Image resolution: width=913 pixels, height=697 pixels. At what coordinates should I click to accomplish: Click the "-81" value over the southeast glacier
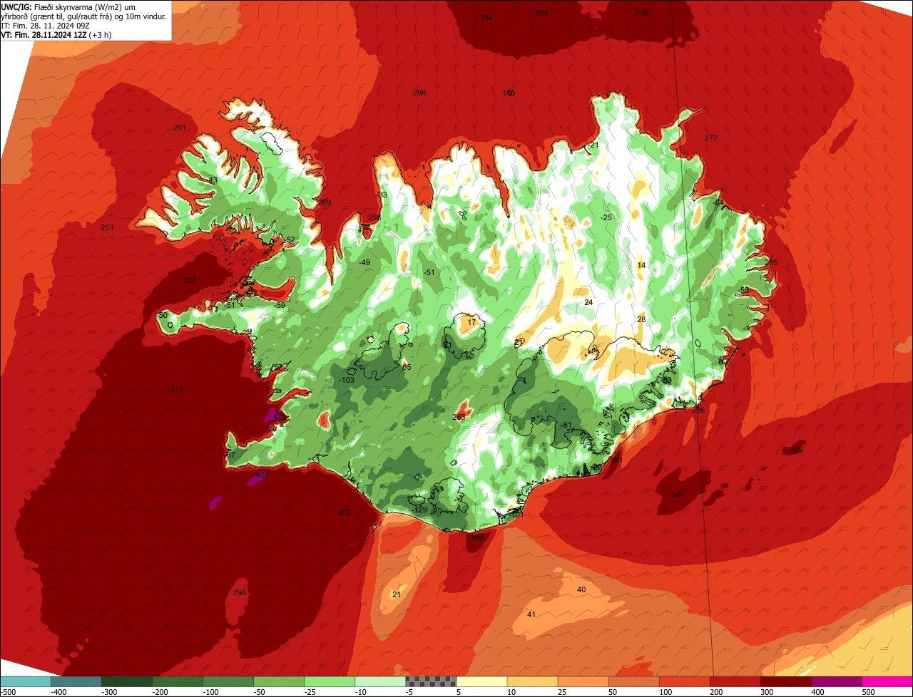pyautogui.click(x=566, y=425)
